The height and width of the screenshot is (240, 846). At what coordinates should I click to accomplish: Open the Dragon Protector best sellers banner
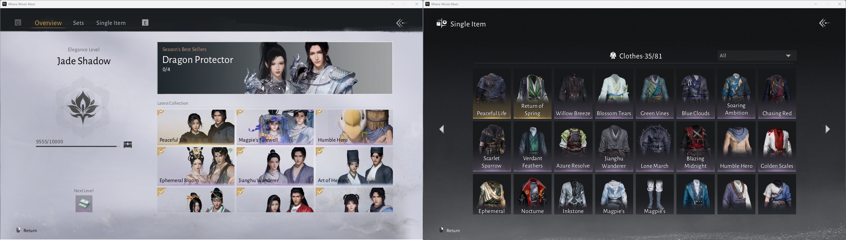click(x=275, y=68)
